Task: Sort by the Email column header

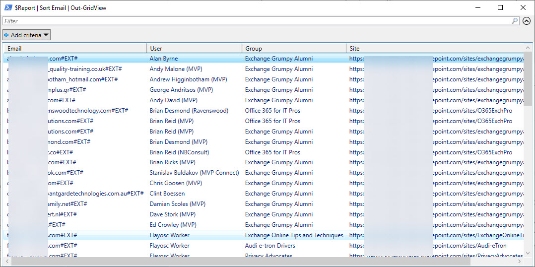Action: (74, 48)
